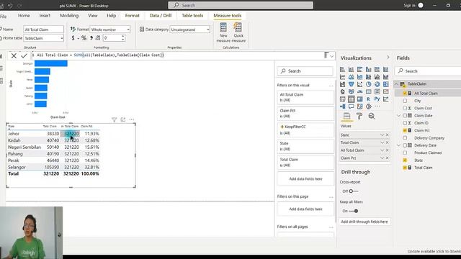Open the Claim Pct value dropdown chevron
Screen dimensions: 461x259
tap(382, 158)
